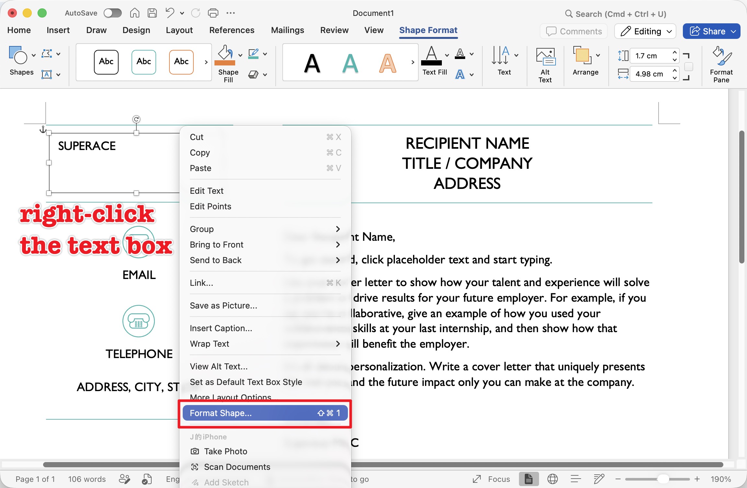Switch to the Insert tab

click(58, 30)
